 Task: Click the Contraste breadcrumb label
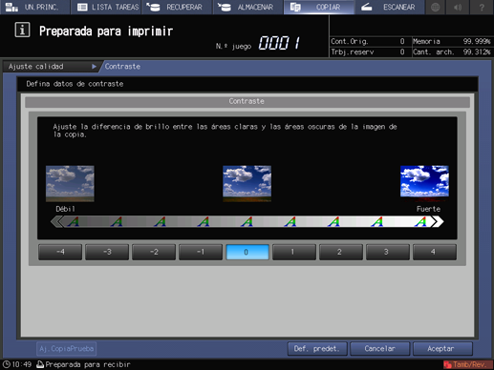[x=122, y=67]
